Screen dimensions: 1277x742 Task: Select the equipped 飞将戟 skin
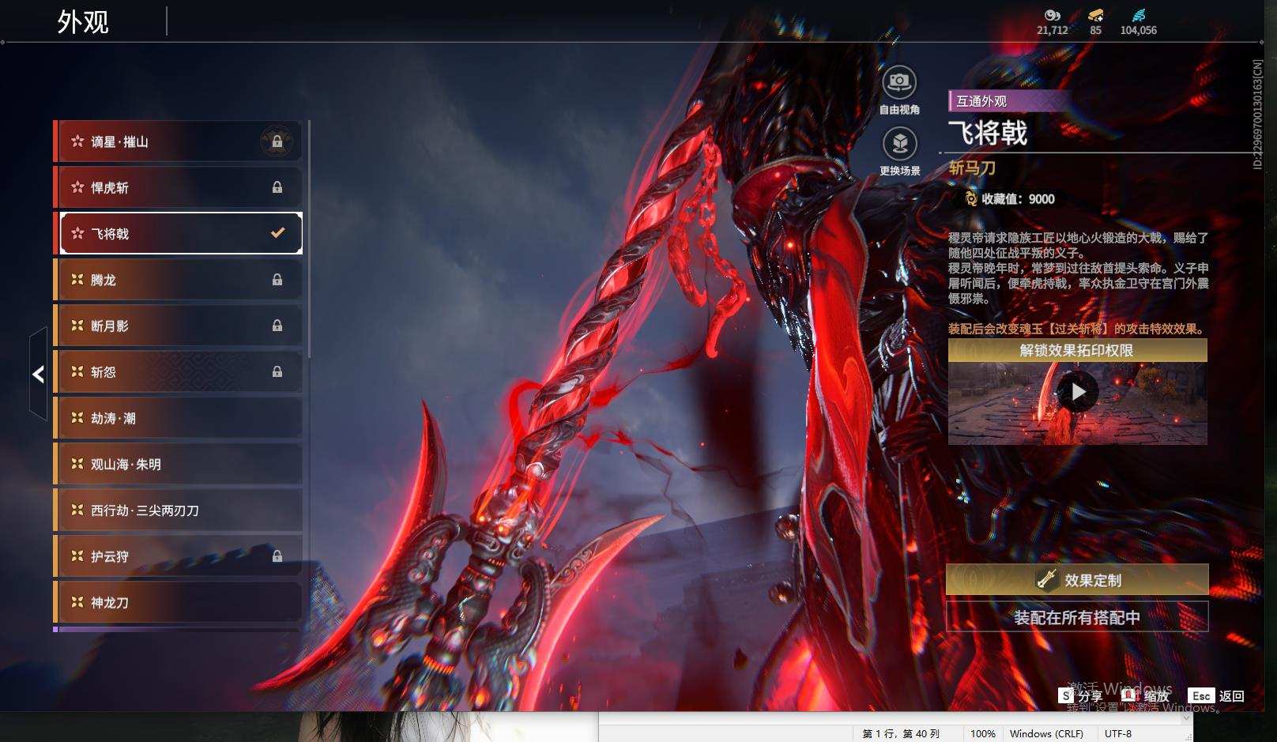[179, 233]
